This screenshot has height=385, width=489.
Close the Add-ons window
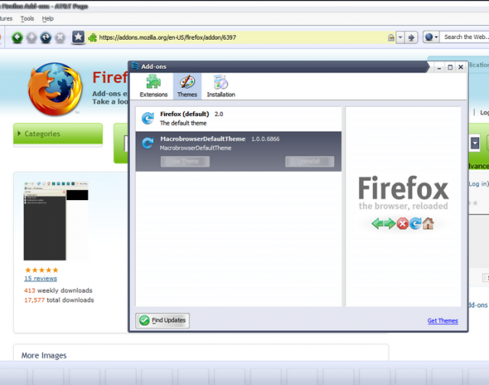(x=461, y=67)
